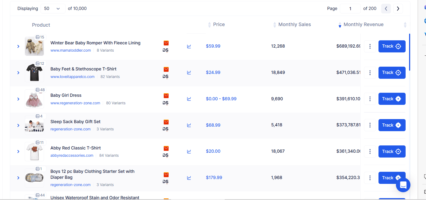The height and width of the screenshot is (200, 426).
Task: Track the Sleep Sack Baby Gift Set
Action: 392,125
